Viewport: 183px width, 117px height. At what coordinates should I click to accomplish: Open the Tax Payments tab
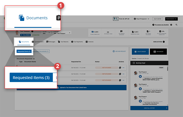pyautogui.click(x=77, y=42)
